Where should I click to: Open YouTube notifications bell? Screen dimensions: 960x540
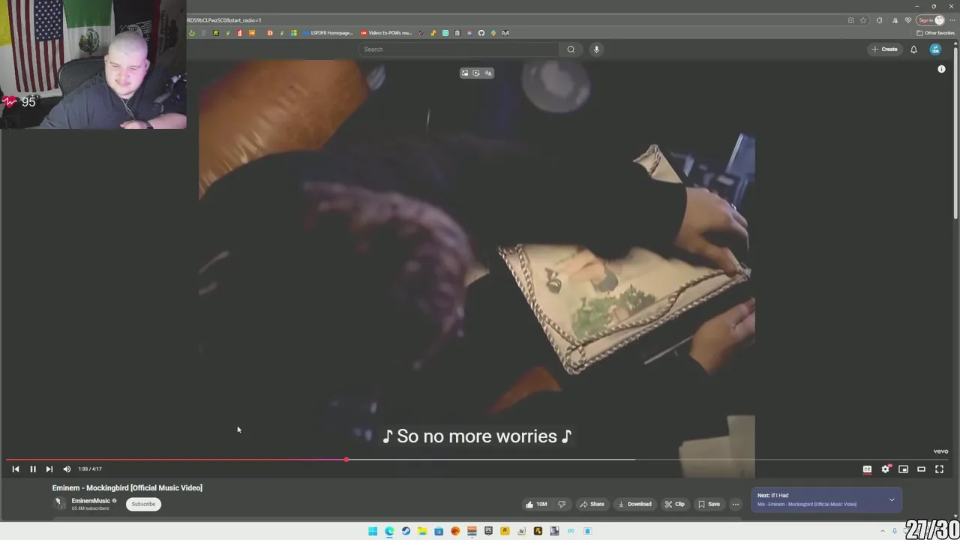913,49
